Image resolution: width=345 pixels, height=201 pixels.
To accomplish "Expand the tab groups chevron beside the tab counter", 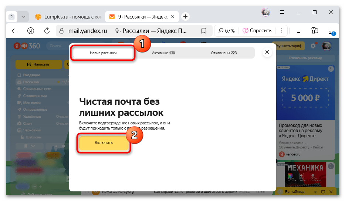I will (23, 17).
